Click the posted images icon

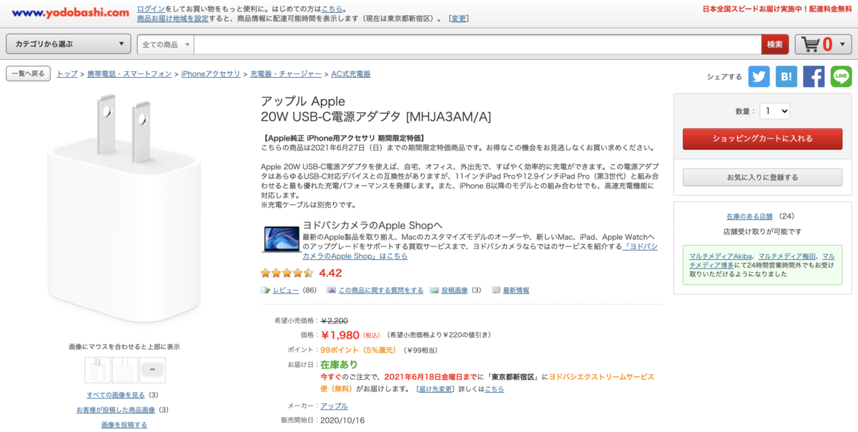pyautogui.click(x=434, y=291)
